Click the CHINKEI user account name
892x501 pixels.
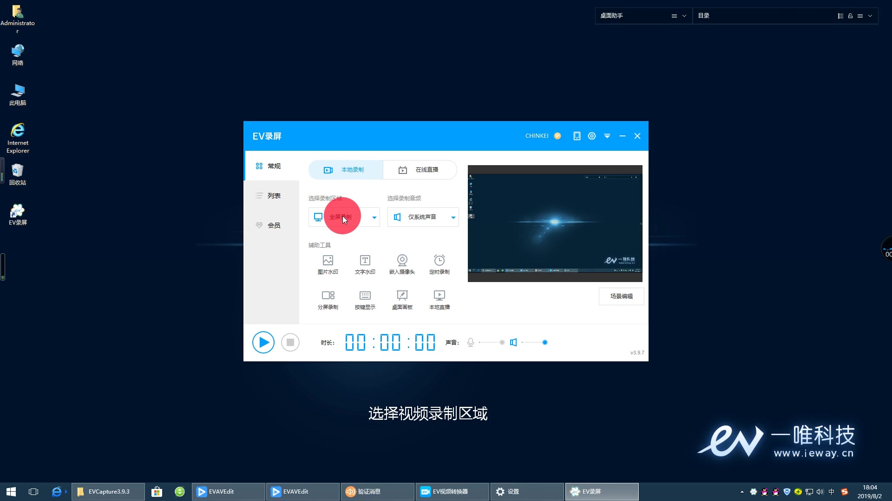(x=537, y=136)
